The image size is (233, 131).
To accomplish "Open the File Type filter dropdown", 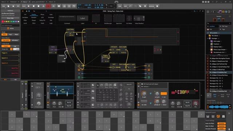I will pos(225,26).
